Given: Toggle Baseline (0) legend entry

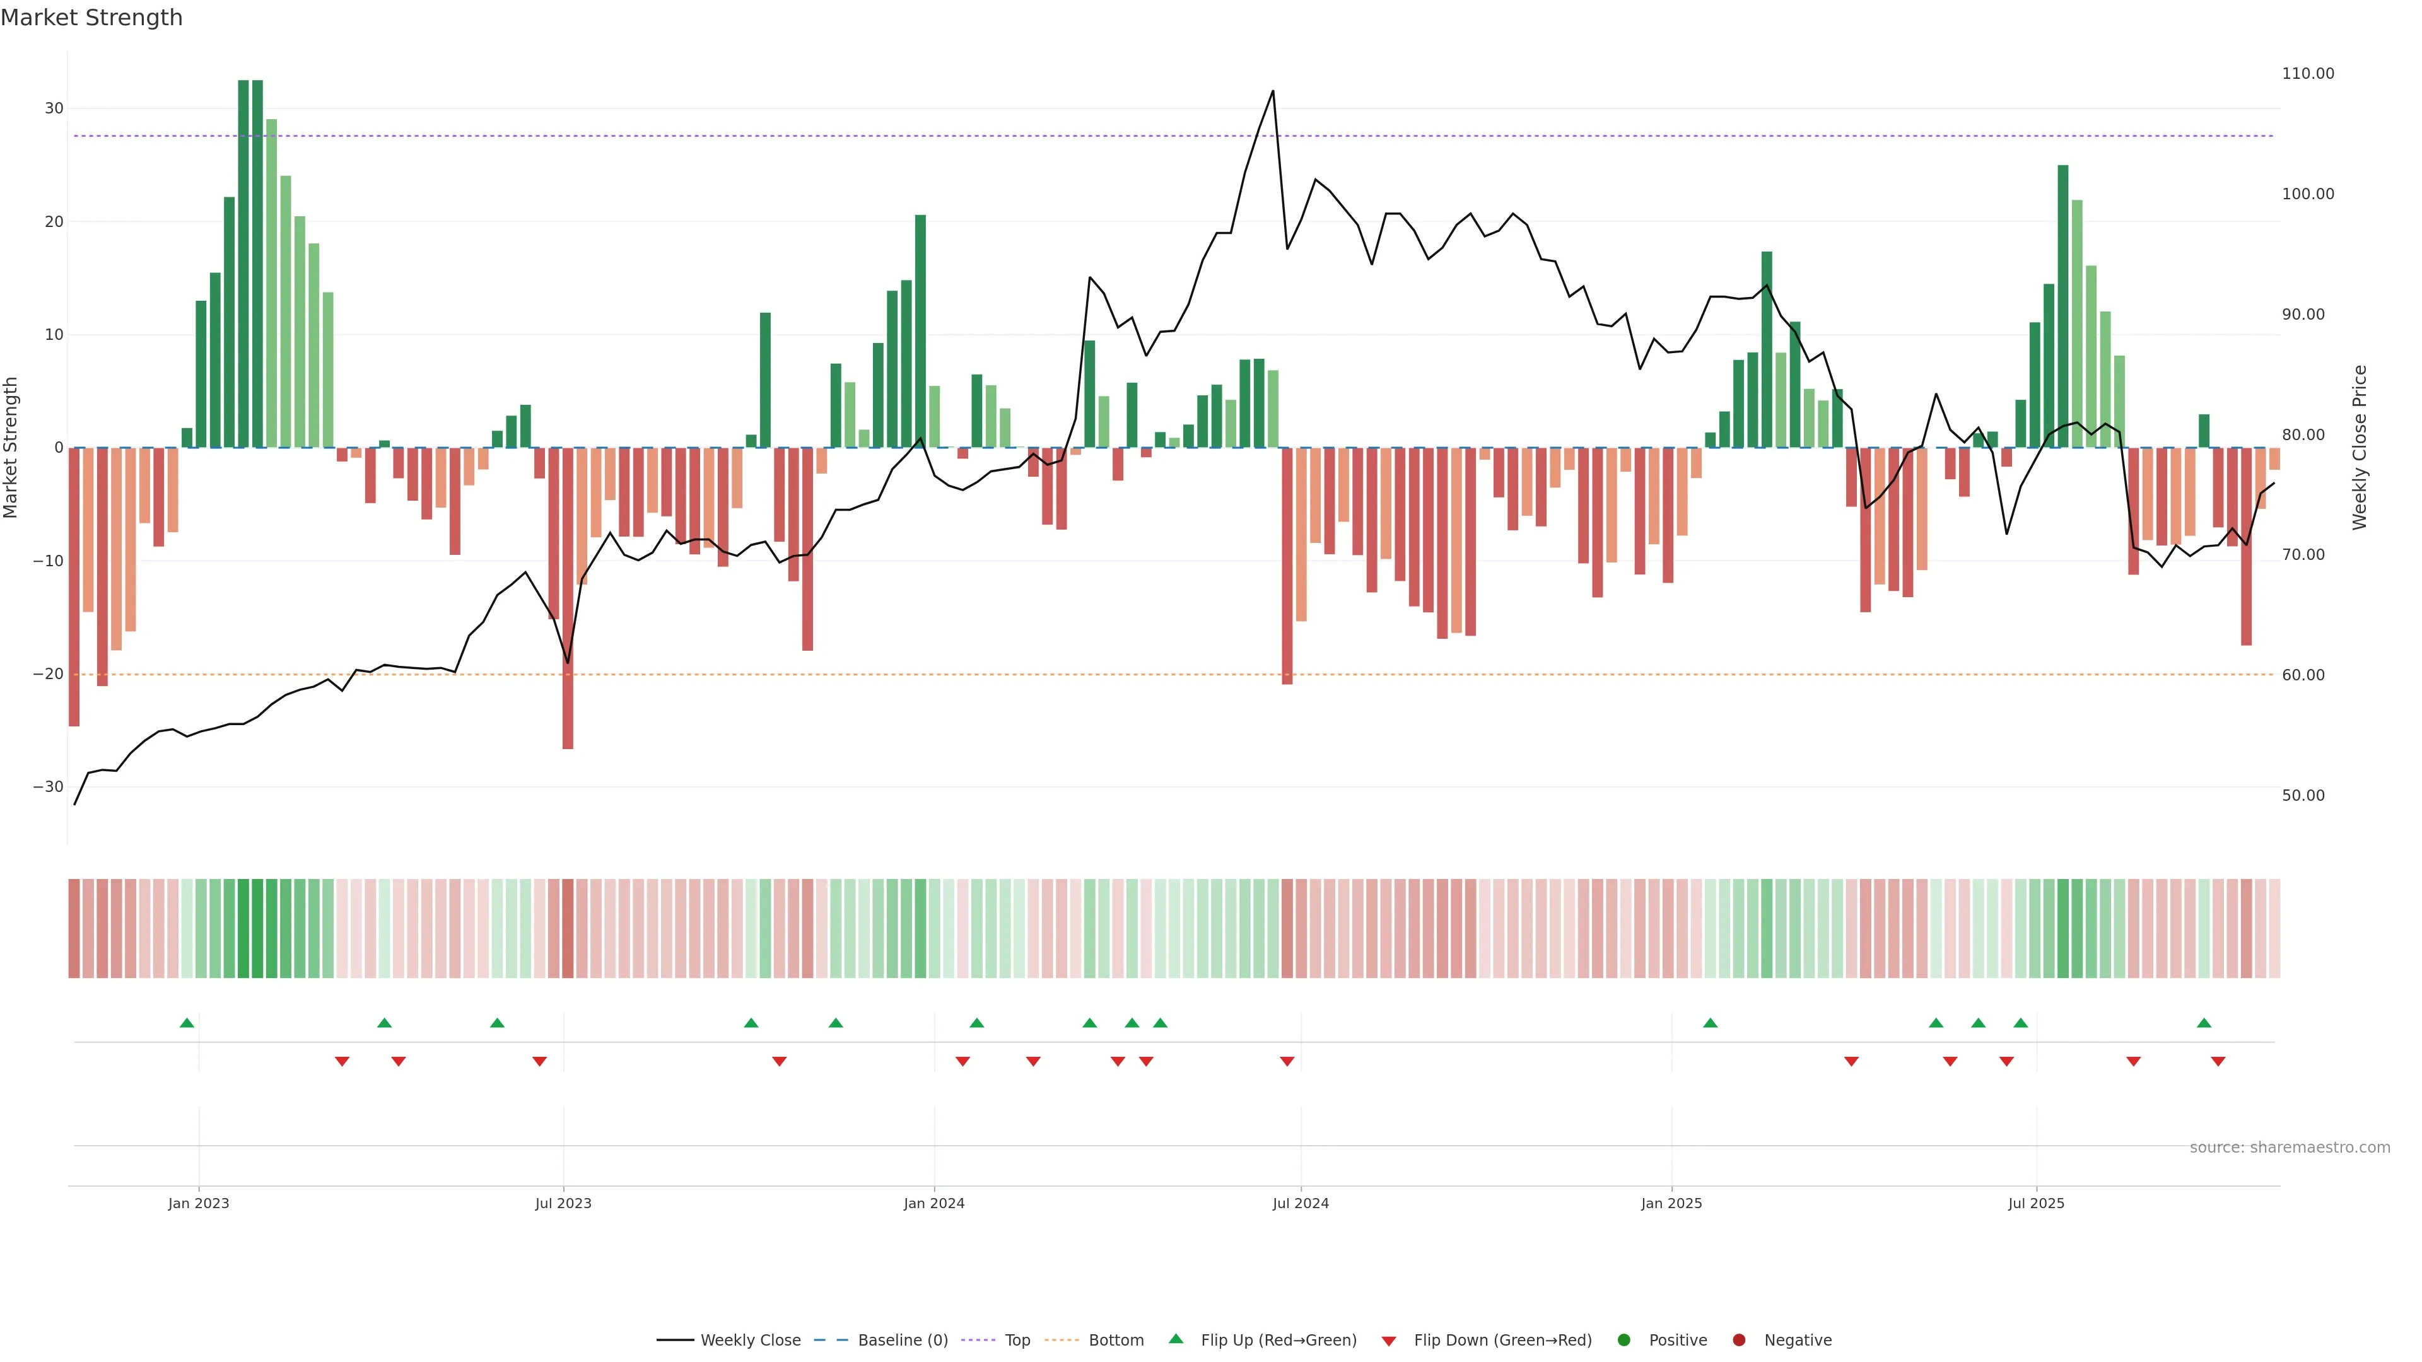Looking at the screenshot, I should click(902, 1341).
